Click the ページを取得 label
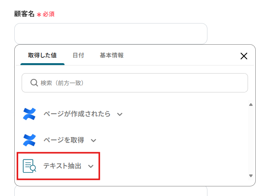 coord(63,140)
